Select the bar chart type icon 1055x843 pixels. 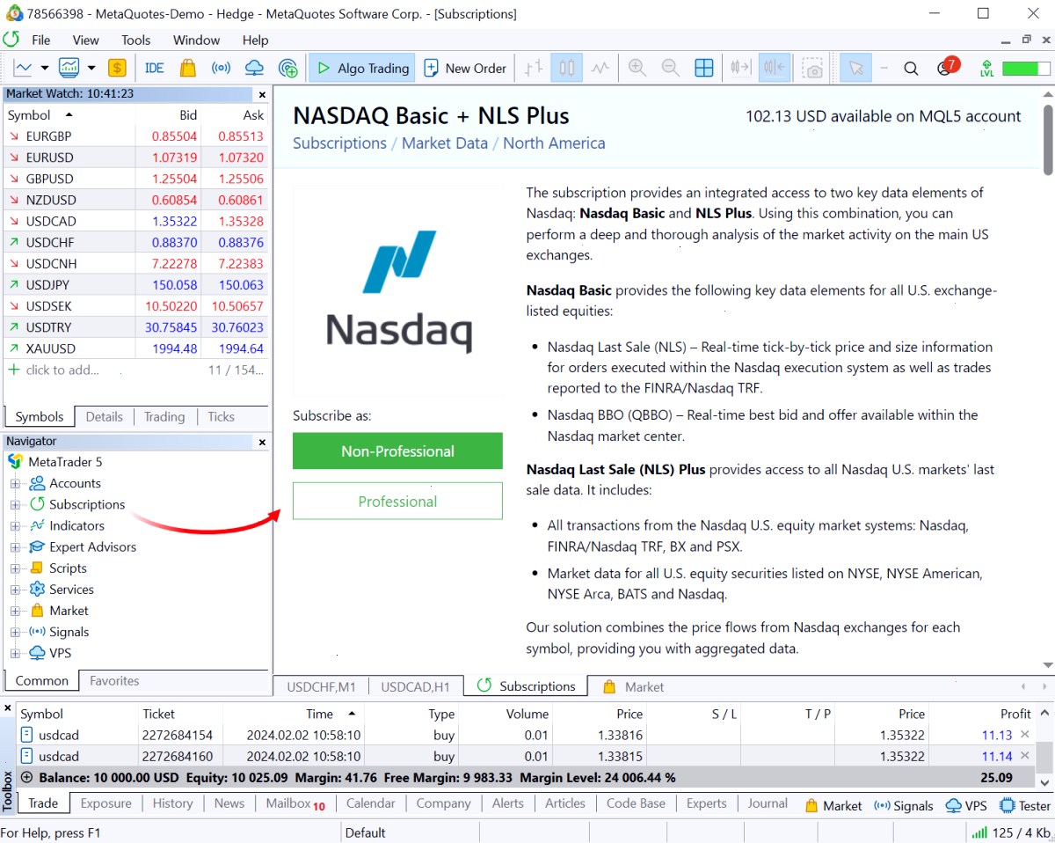pos(534,68)
